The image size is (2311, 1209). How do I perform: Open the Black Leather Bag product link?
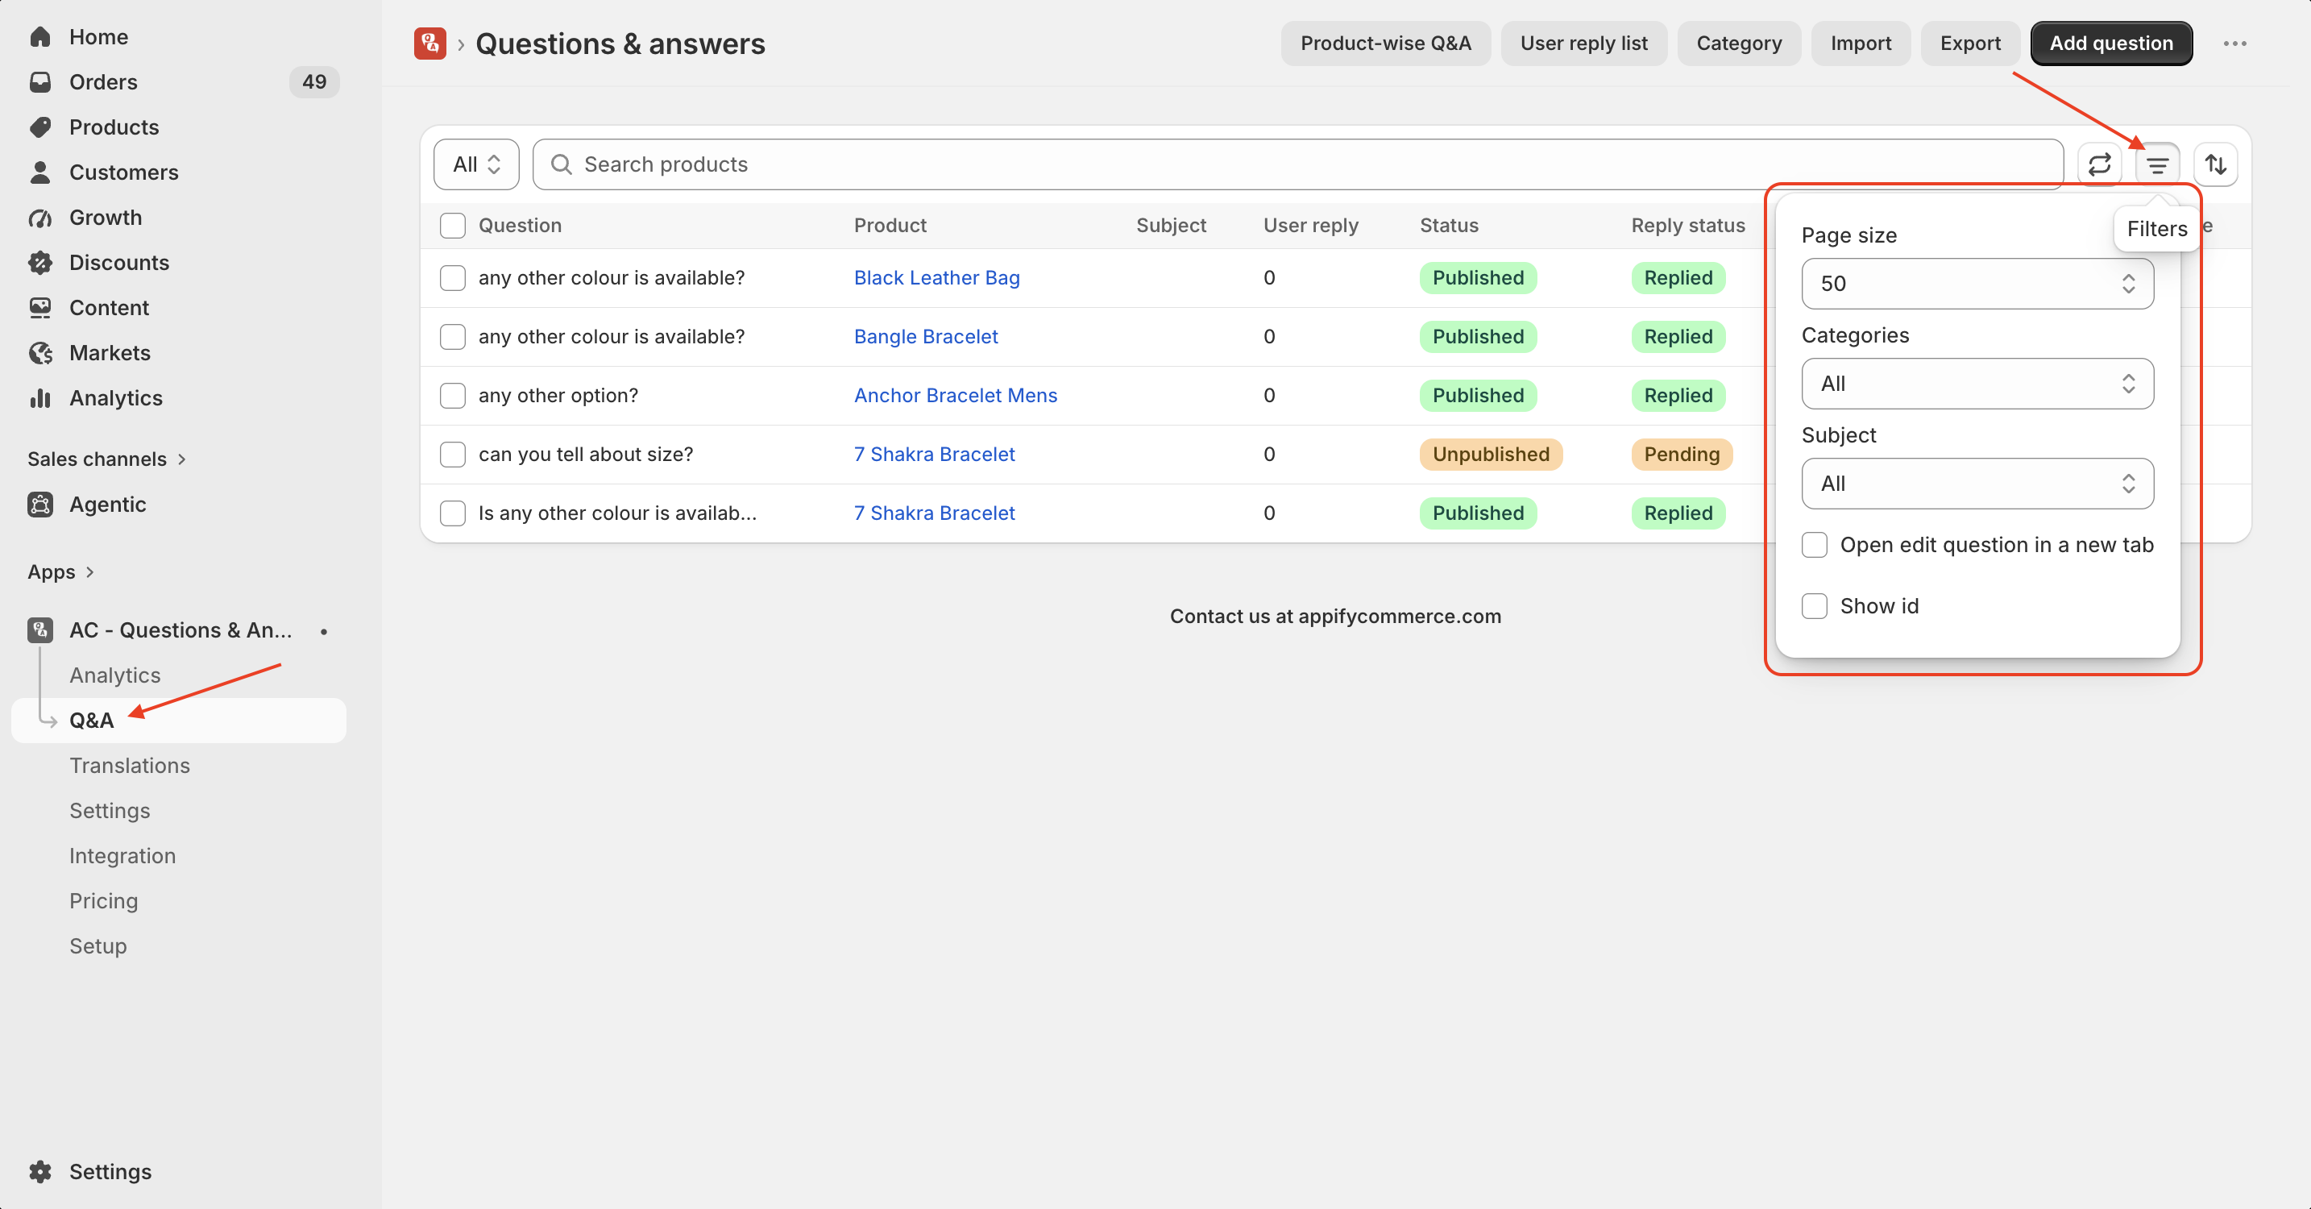click(x=936, y=278)
